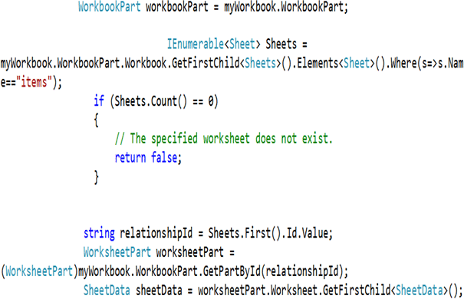The image size is (464, 299).
Task: Click the GetFirstChild<Sheets>().Elements line
Action: pyautogui.click(x=232, y=64)
